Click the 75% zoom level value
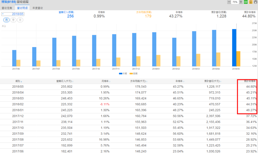This screenshot has width=258, height=153. click(x=235, y=2)
